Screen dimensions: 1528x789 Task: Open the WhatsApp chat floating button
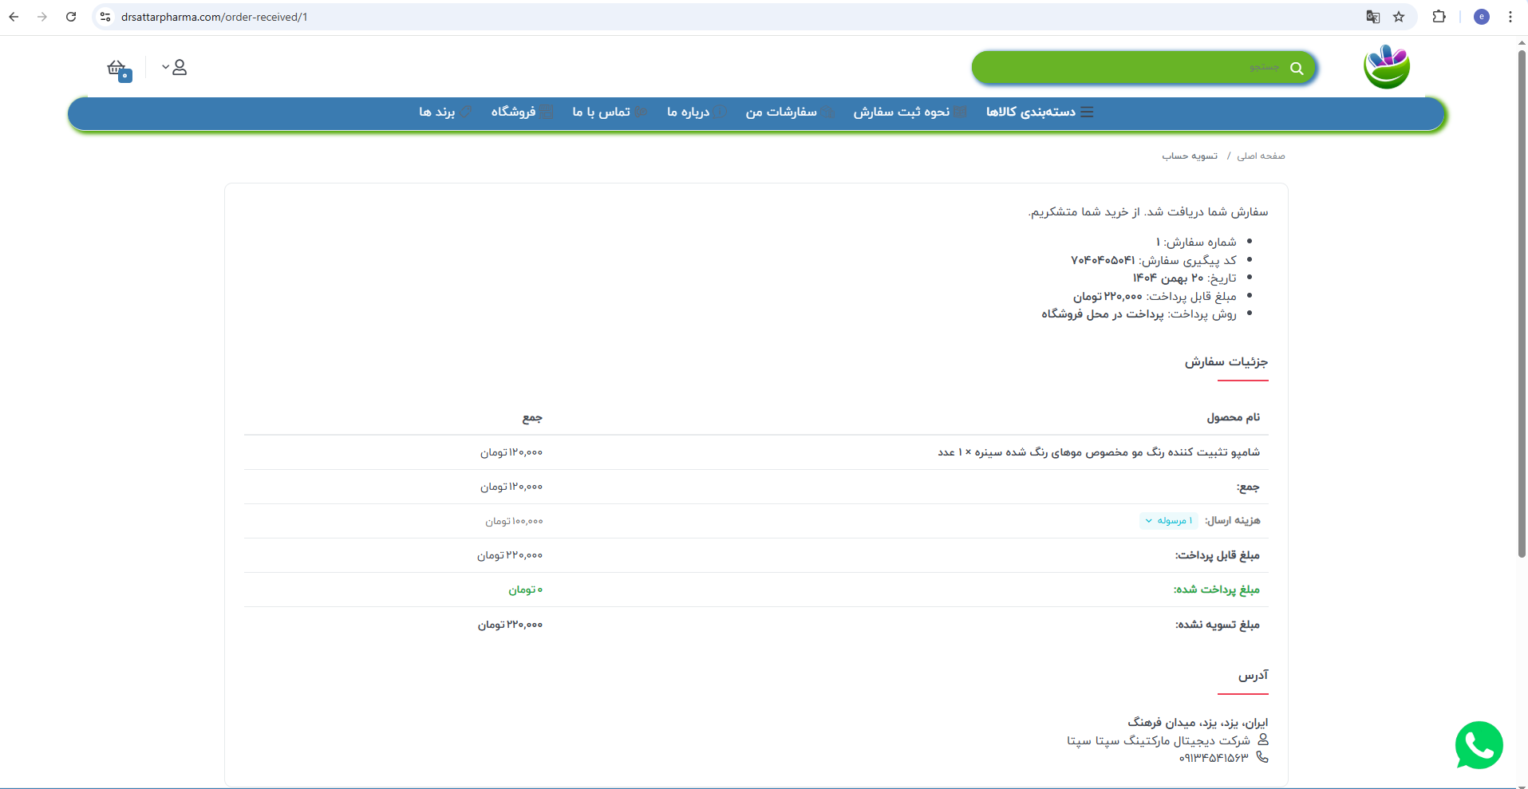(x=1479, y=745)
